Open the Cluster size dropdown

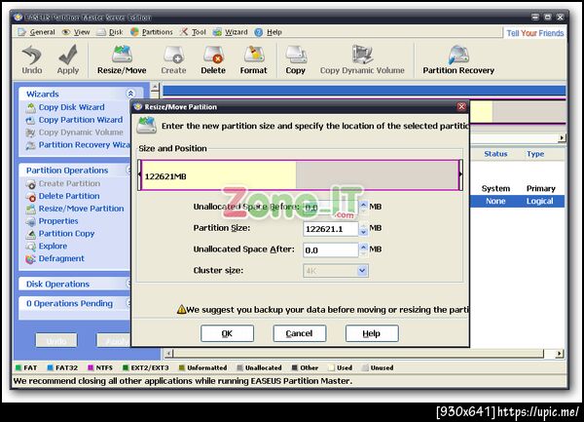(x=362, y=271)
